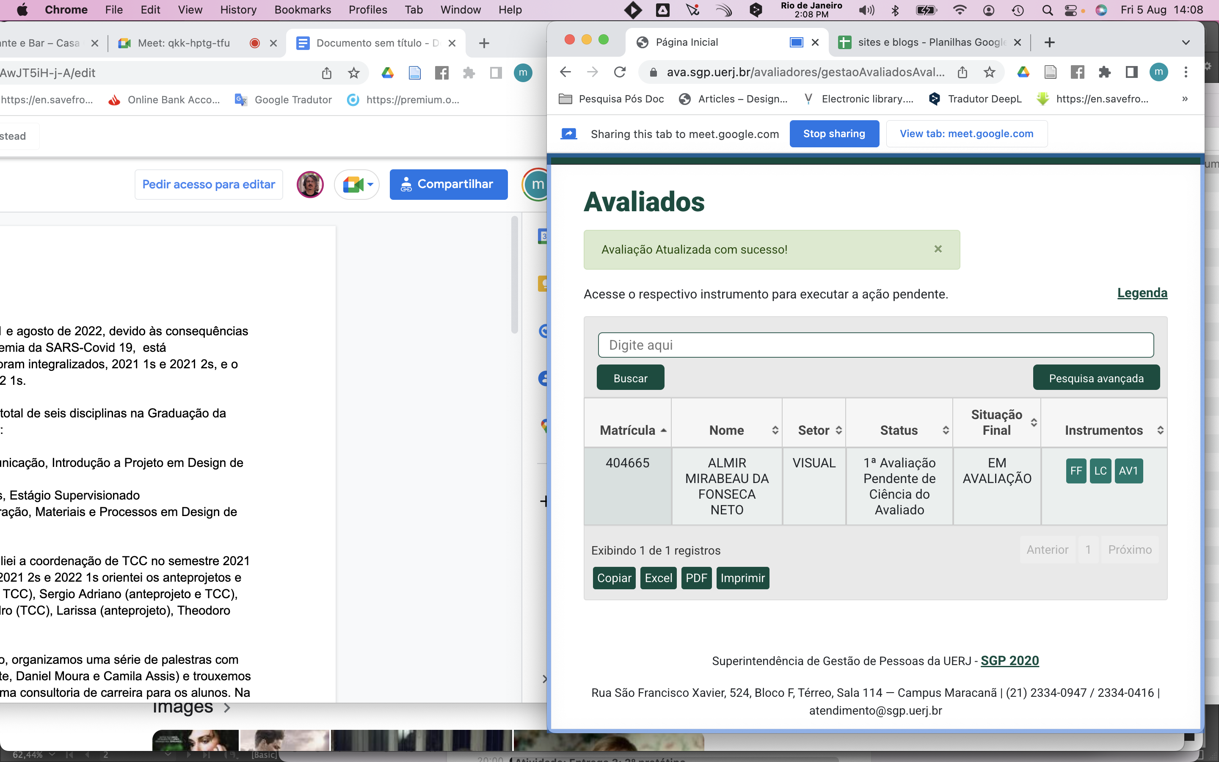Click the FF instrument button for Almir

click(1076, 471)
